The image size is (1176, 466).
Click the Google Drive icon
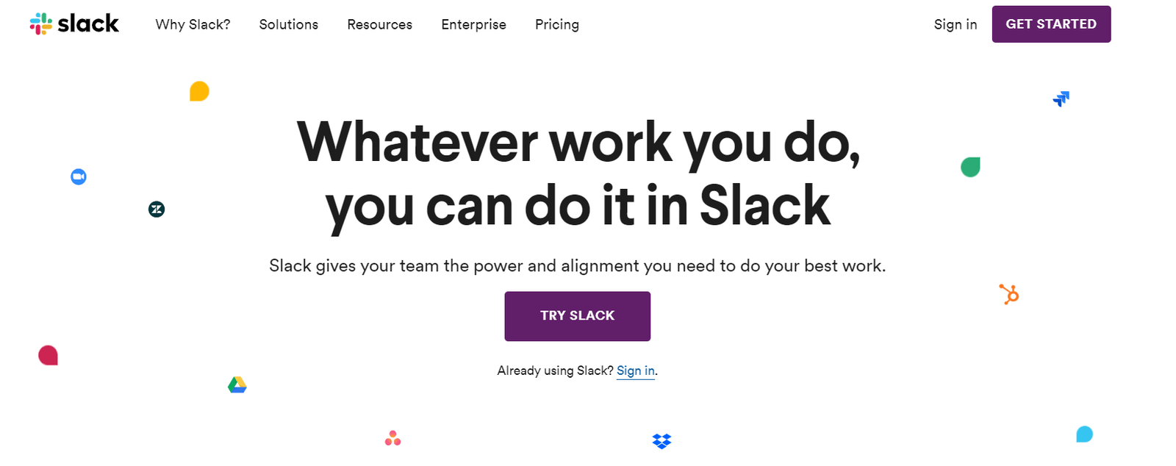pyautogui.click(x=237, y=385)
